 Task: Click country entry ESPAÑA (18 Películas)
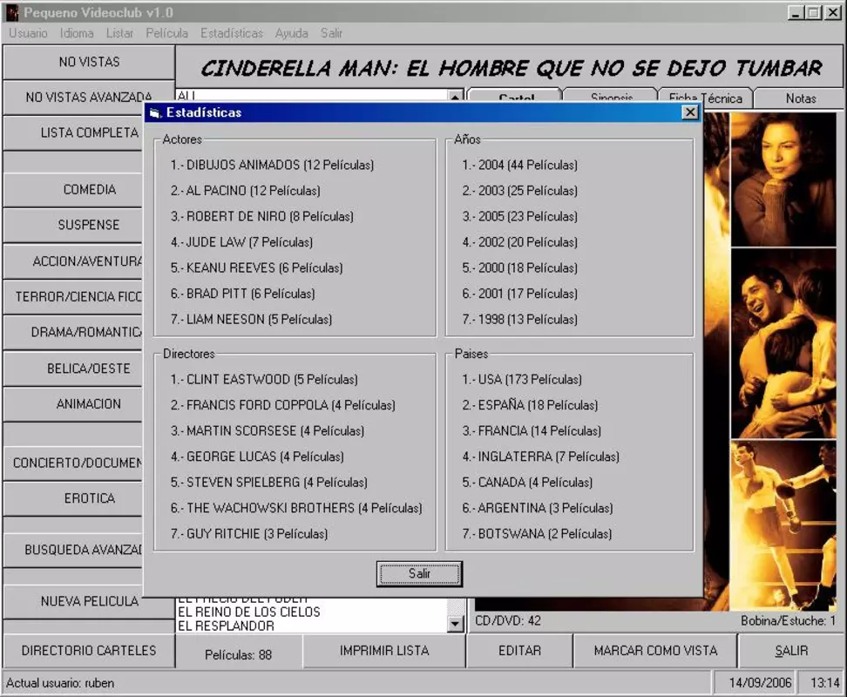point(530,405)
